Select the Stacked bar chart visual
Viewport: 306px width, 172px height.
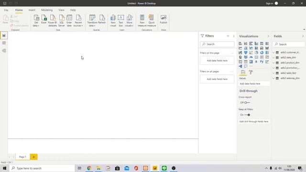click(x=240, y=43)
